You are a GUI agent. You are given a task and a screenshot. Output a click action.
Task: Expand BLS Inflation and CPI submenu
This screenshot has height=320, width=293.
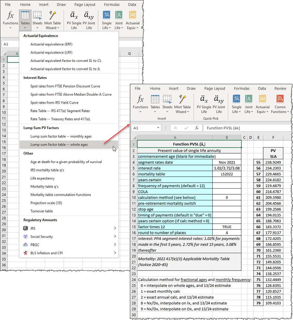coord(69,253)
